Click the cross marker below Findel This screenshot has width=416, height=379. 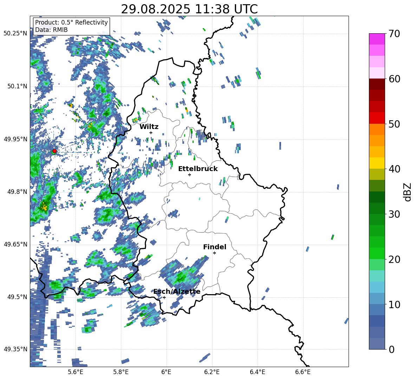pyautogui.click(x=214, y=253)
